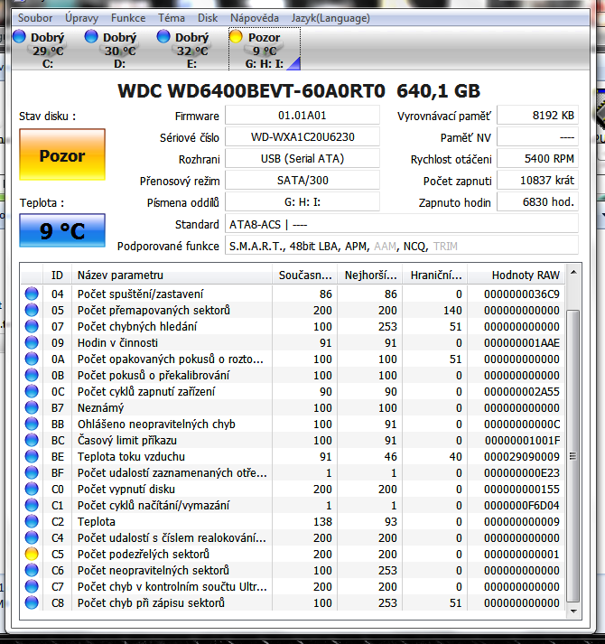Click the Standard field ATA8-ACS
Screen dimensions: 605x644
coord(402,224)
